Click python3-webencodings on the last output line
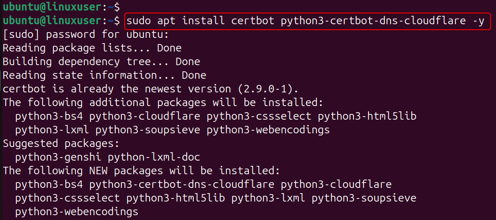This screenshot has height=220, width=496. point(76,212)
